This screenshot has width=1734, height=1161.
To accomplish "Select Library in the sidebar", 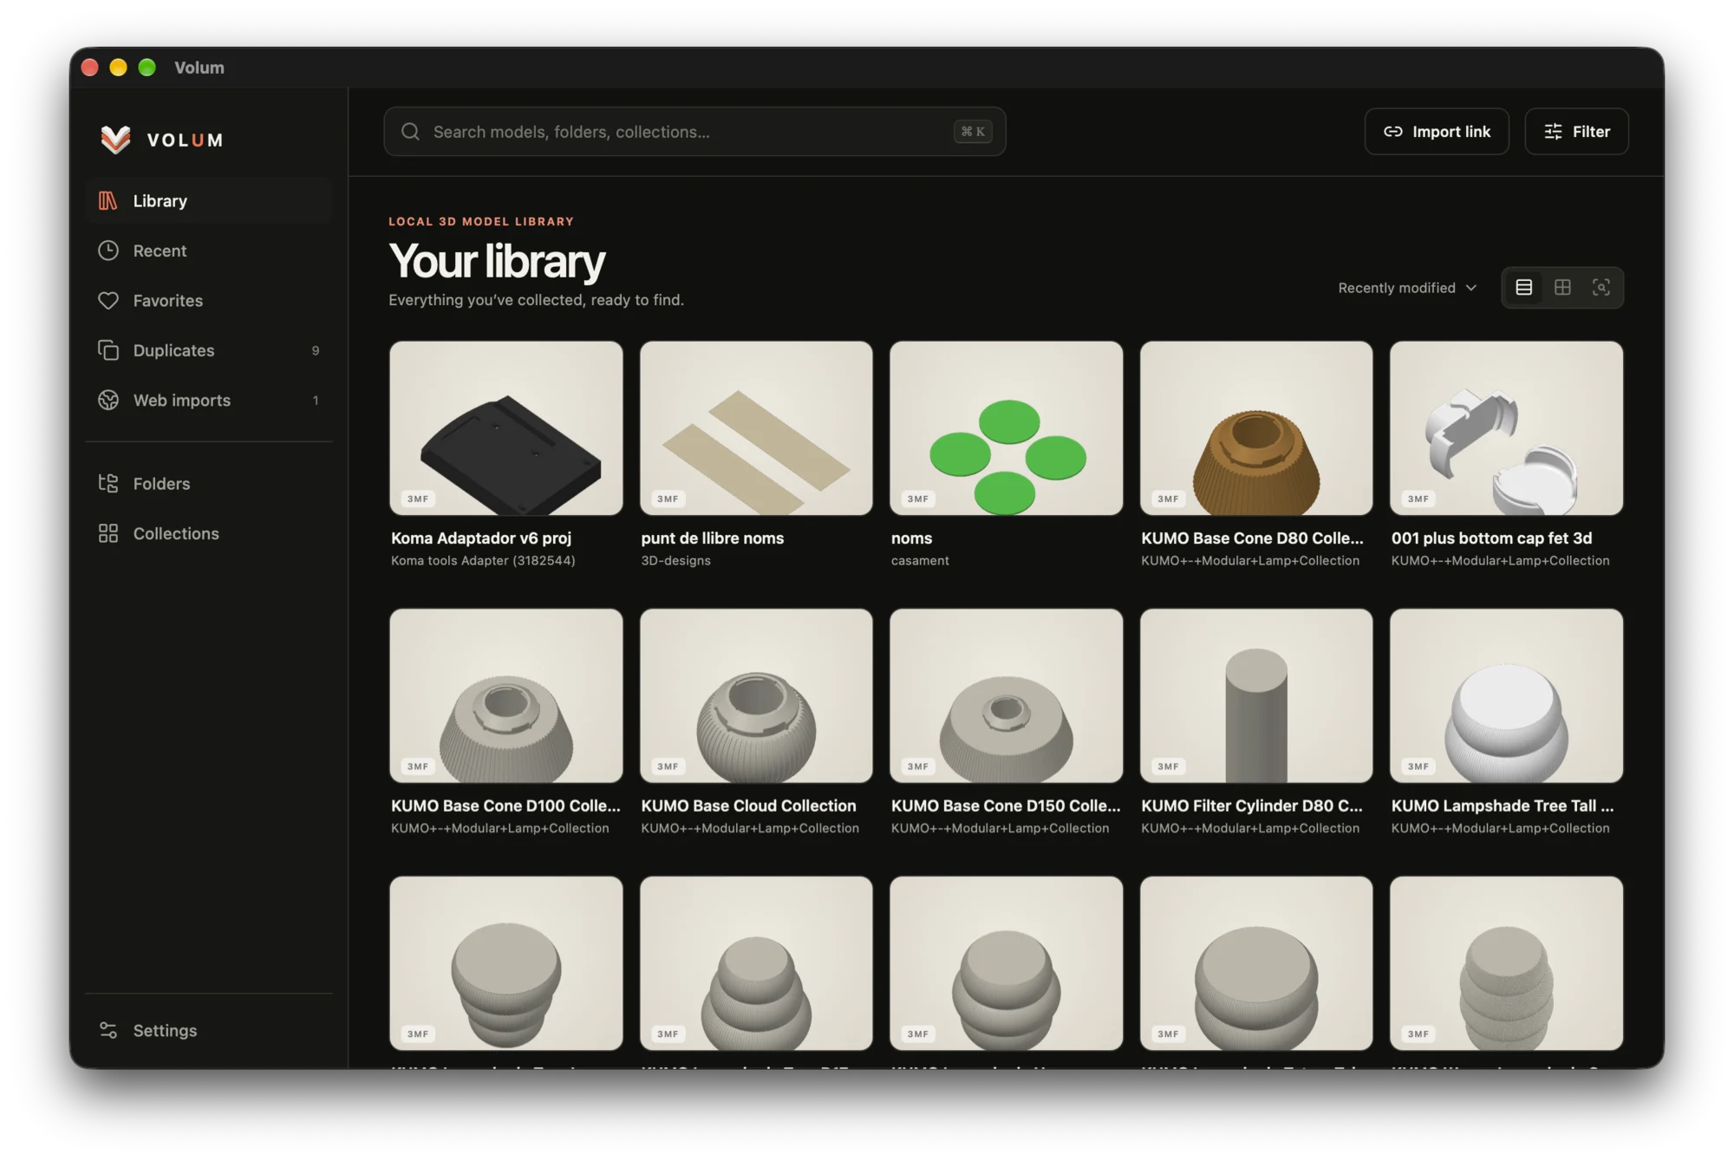I will (209, 201).
